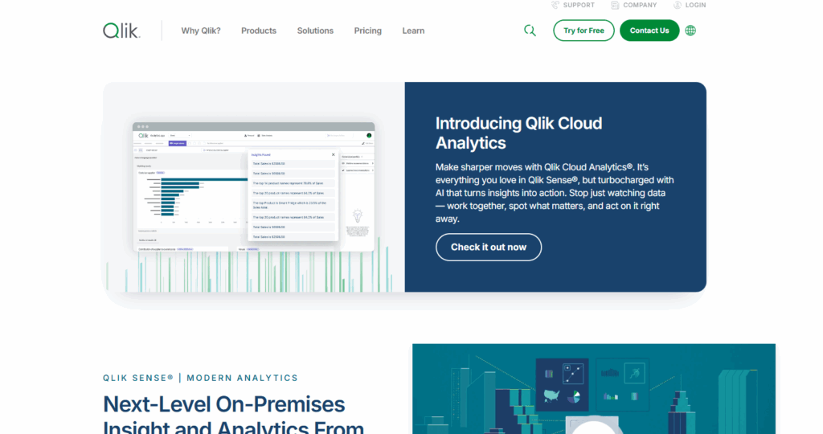Click the green user avatar in dashboard preview
The width and height of the screenshot is (823, 434).
[x=369, y=136]
